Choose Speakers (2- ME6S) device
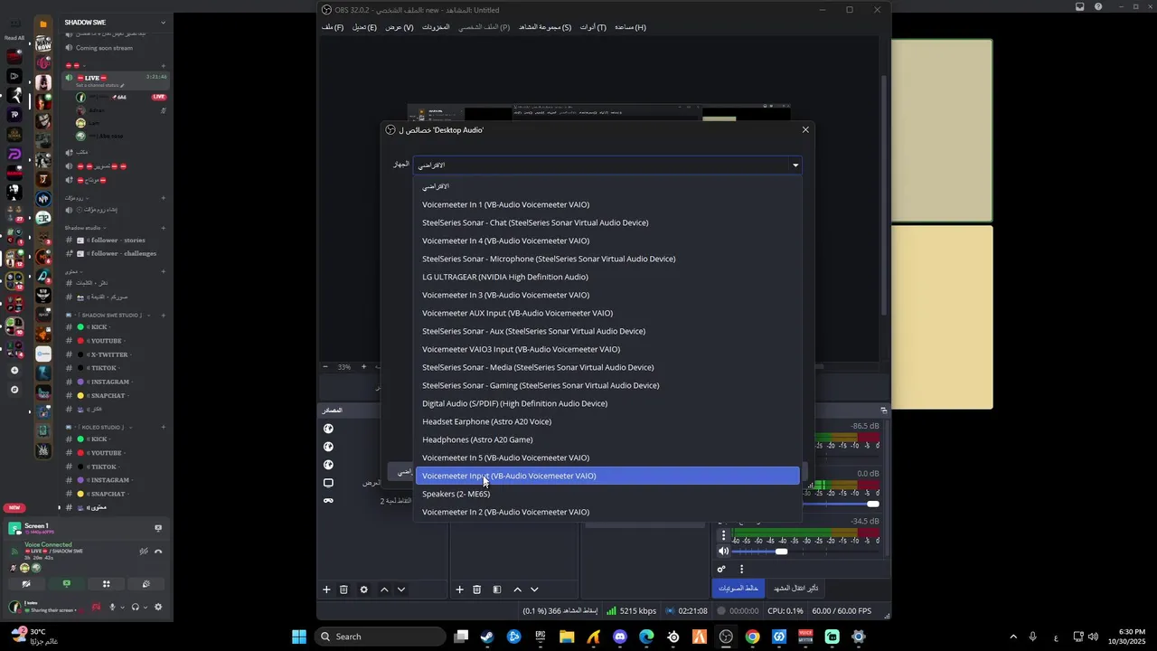 [x=607, y=494]
